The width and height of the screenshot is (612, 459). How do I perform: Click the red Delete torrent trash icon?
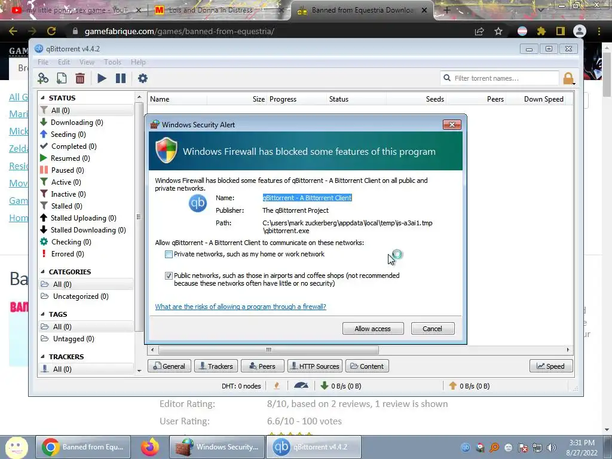pos(80,78)
